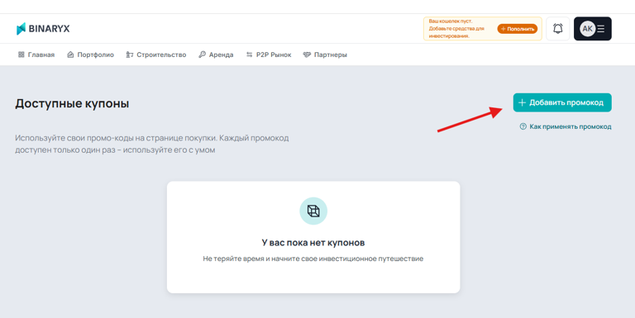This screenshot has height=318, width=635.
Task: Click the У вас пока нет купонов text
Action: pyautogui.click(x=313, y=243)
